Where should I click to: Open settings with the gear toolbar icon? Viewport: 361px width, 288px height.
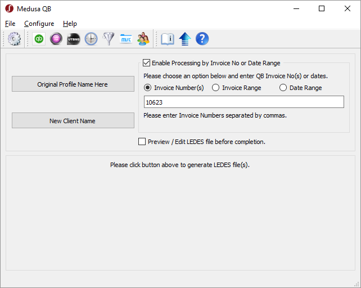click(14, 39)
